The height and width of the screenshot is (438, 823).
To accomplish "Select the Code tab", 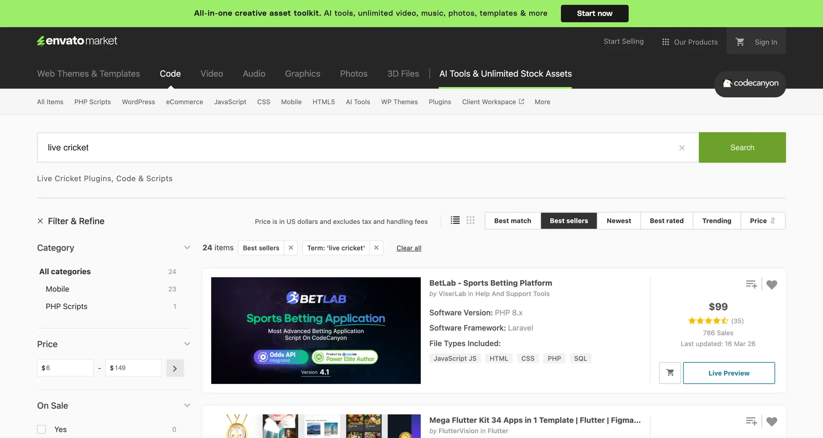I will [170, 74].
